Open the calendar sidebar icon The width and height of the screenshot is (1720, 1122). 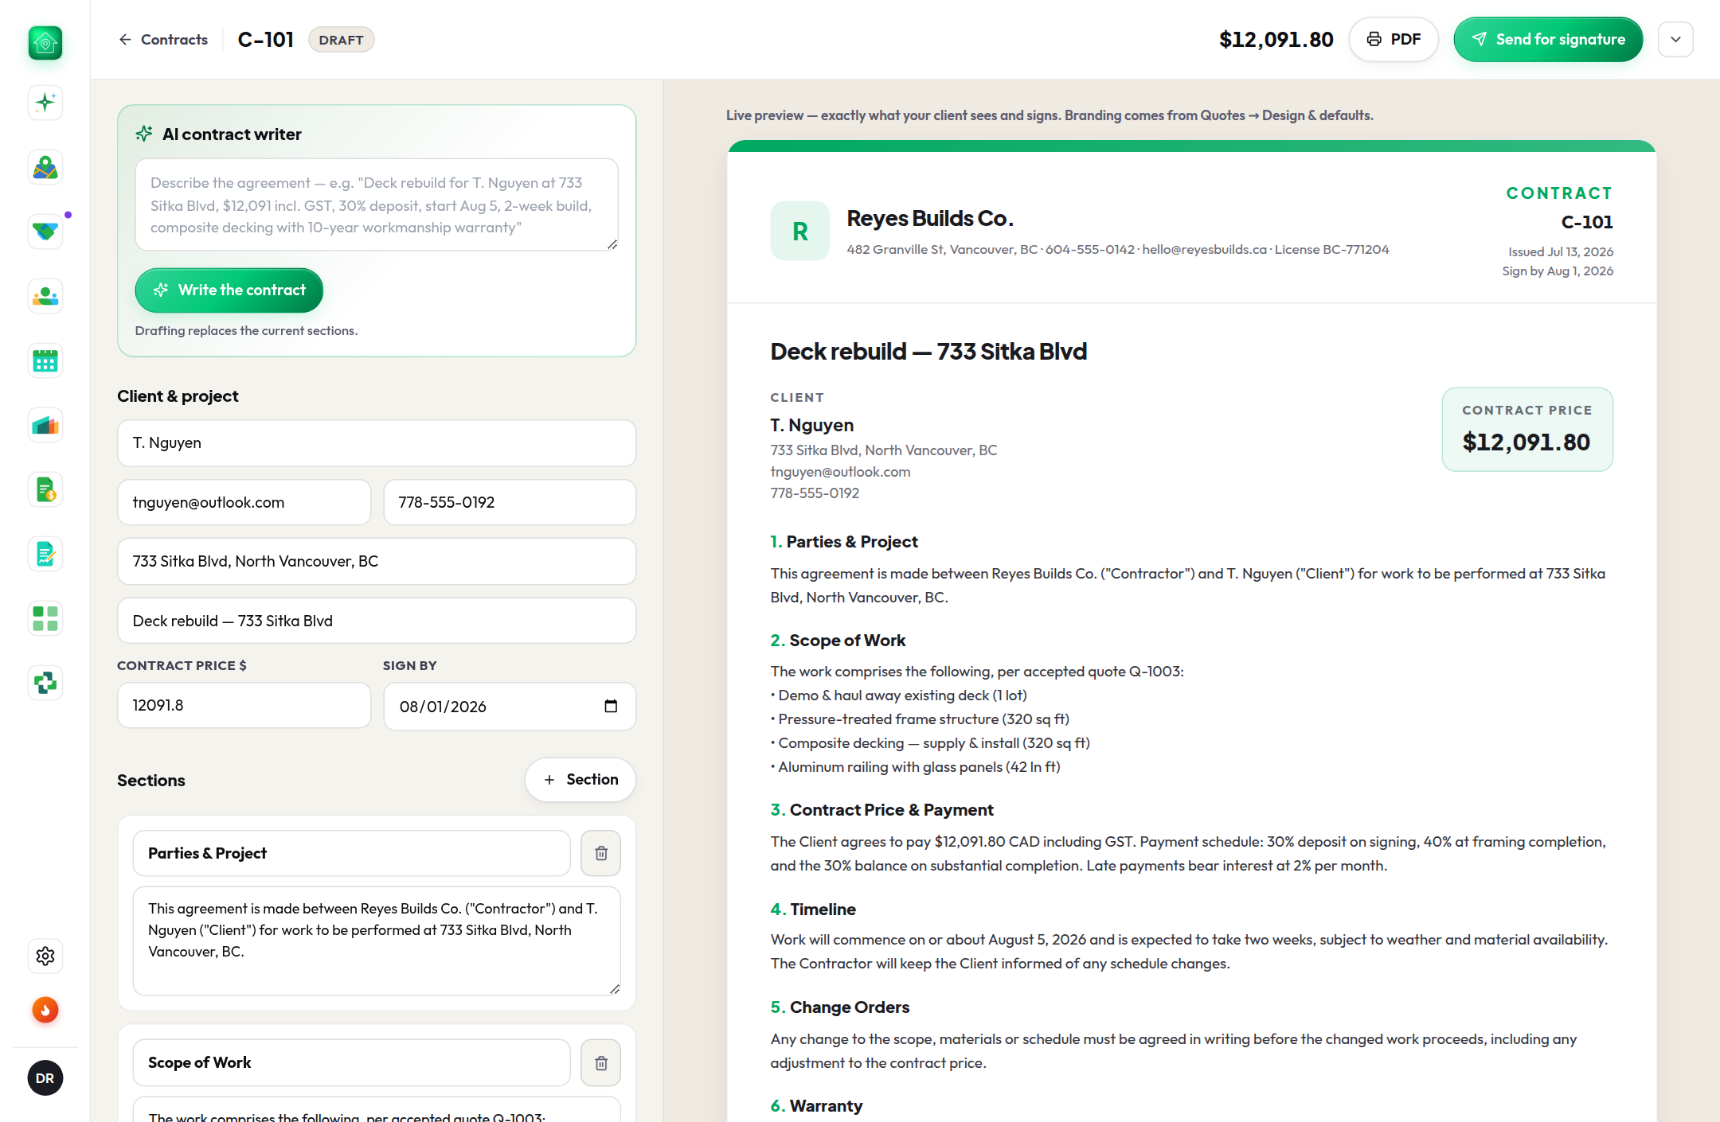[45, 360]
